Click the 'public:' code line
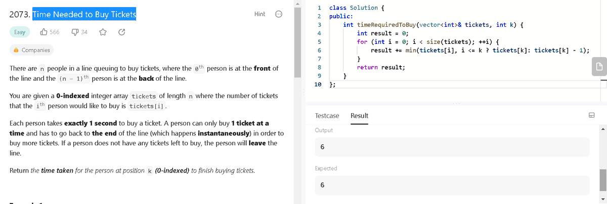The image size is (607, 204). click(340, 16)
